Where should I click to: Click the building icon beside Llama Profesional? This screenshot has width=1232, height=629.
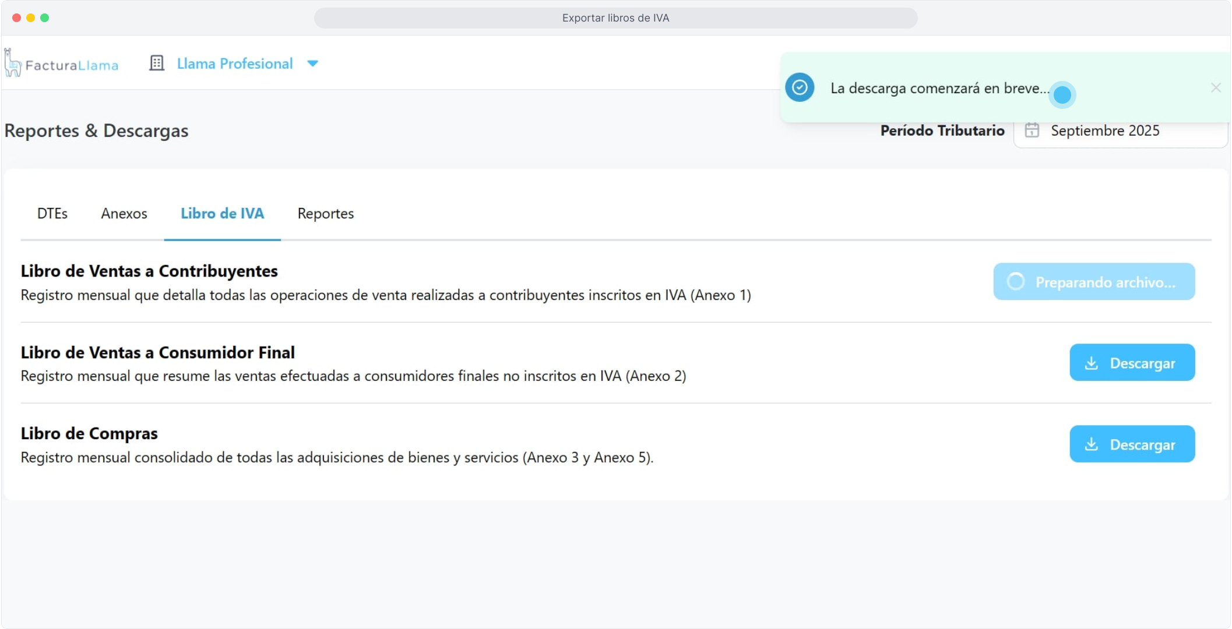[157, 63]
